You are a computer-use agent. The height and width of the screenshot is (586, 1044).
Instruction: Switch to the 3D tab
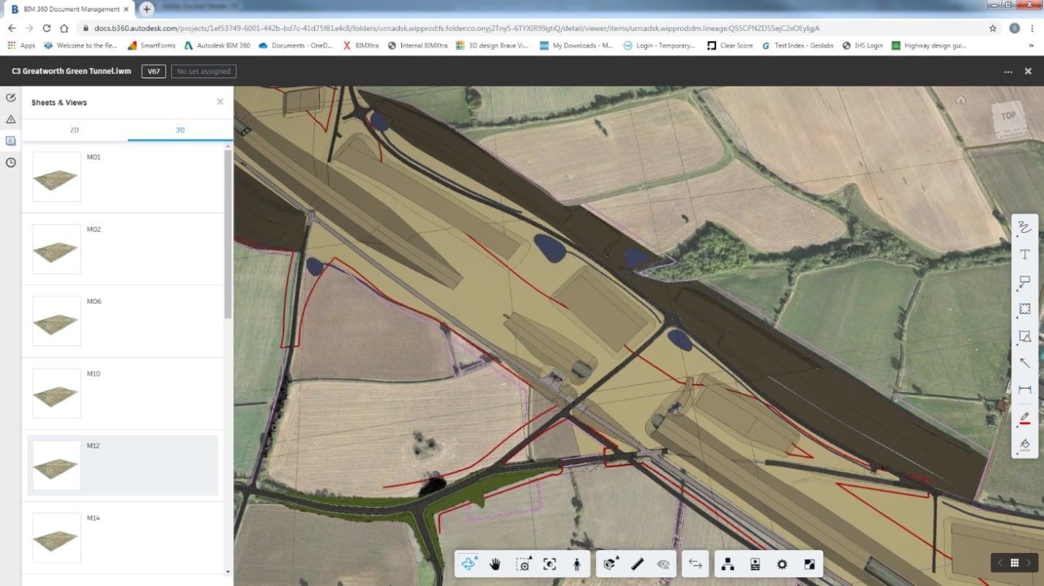point(180,129)
